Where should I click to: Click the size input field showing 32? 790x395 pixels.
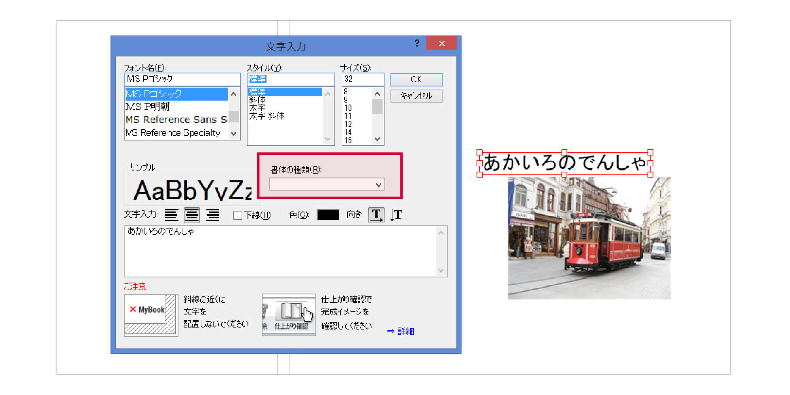(x=363, y=79)
